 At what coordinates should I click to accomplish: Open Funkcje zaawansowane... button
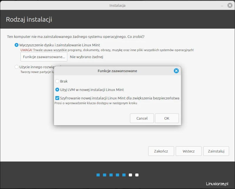[x=44, y=57]
